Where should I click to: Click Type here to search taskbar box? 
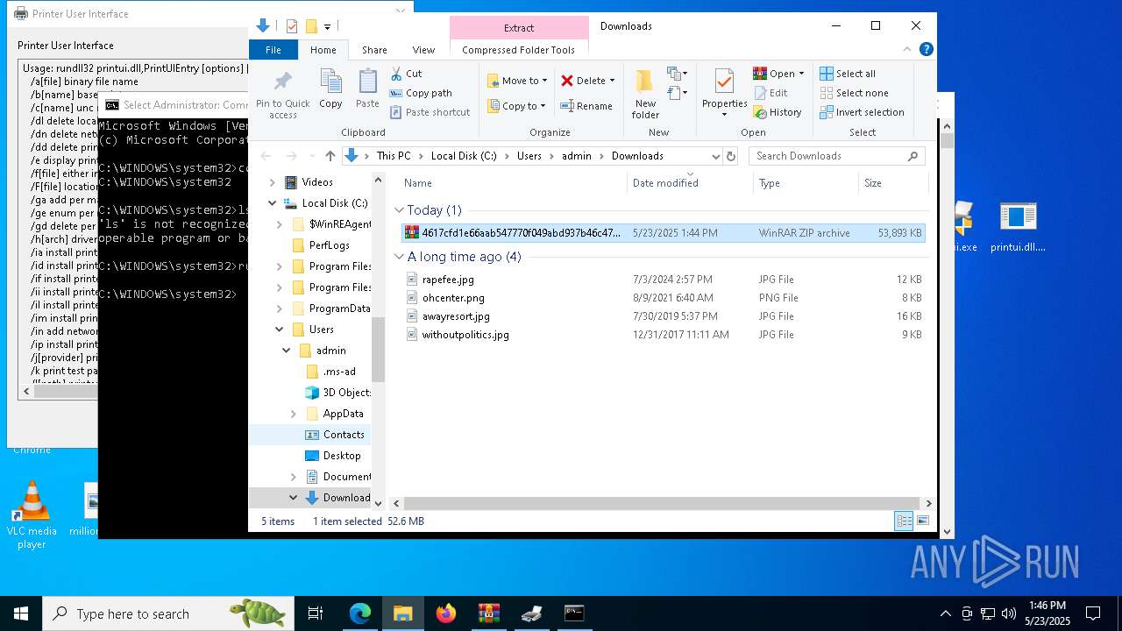click(x=168, y=613)
